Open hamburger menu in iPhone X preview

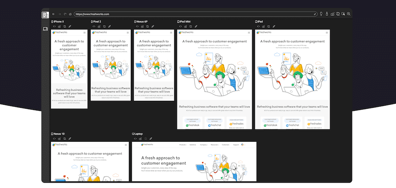pos(84,33)
